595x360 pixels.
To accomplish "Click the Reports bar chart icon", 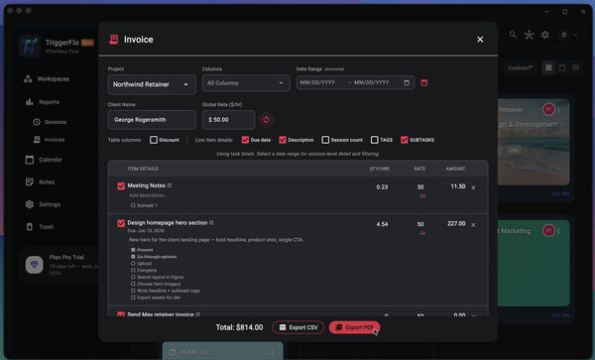I will tap(29, 102).
